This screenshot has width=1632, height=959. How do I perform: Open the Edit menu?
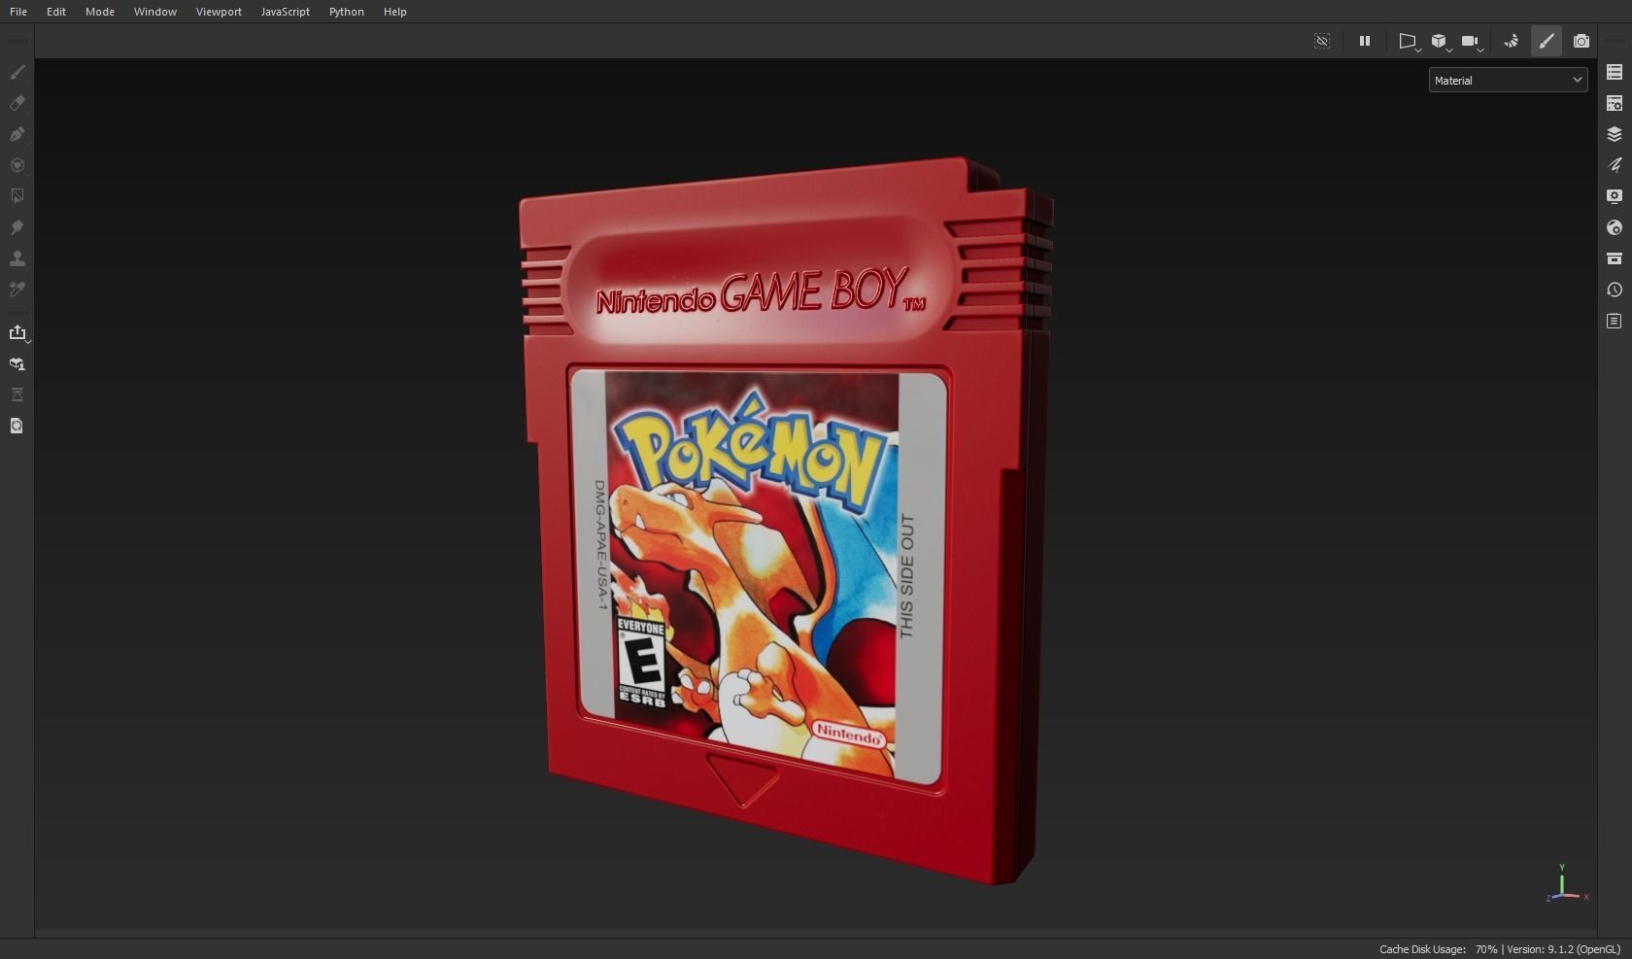[x=56, y=12]
